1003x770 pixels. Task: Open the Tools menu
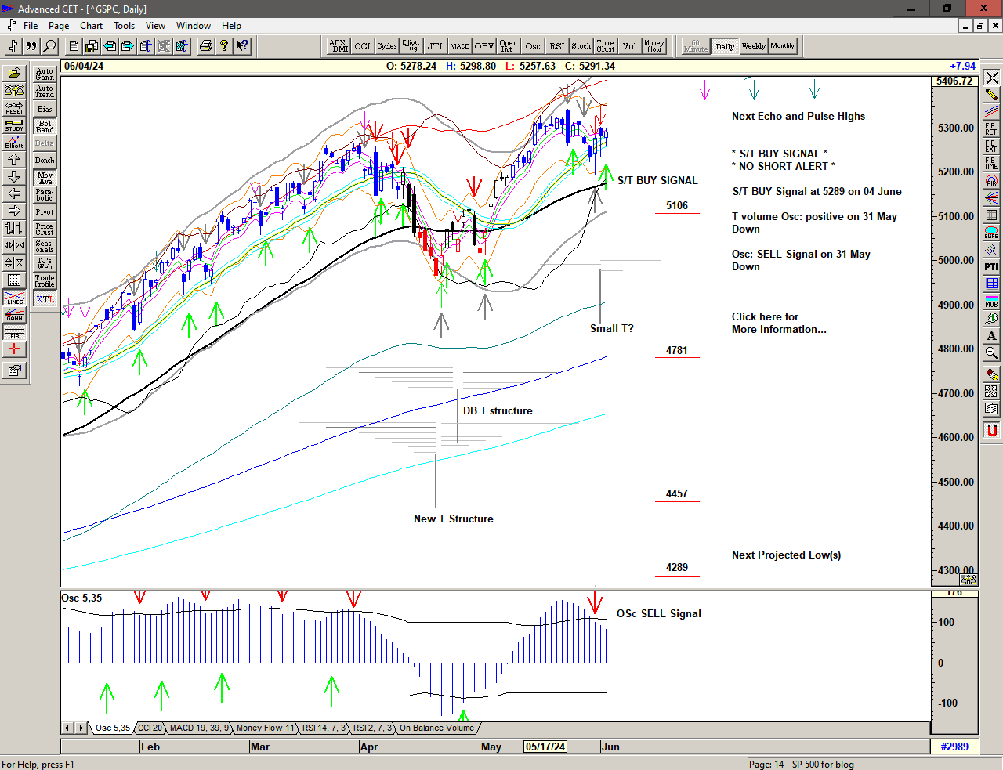(x=124, y=26)
